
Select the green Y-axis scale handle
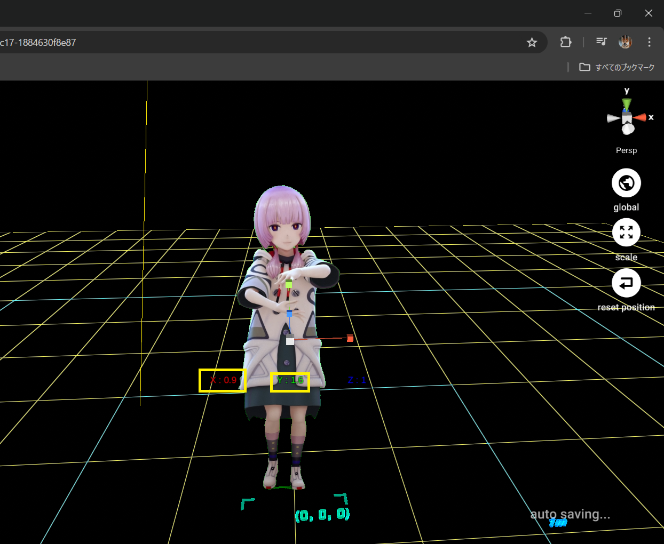[289, 284]
